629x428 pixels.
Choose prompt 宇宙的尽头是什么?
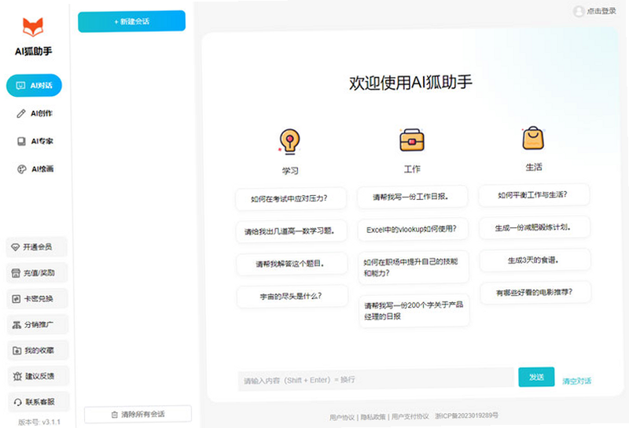pos(292,297)
